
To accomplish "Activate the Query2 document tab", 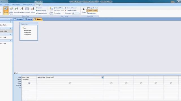I will [38, 19].
